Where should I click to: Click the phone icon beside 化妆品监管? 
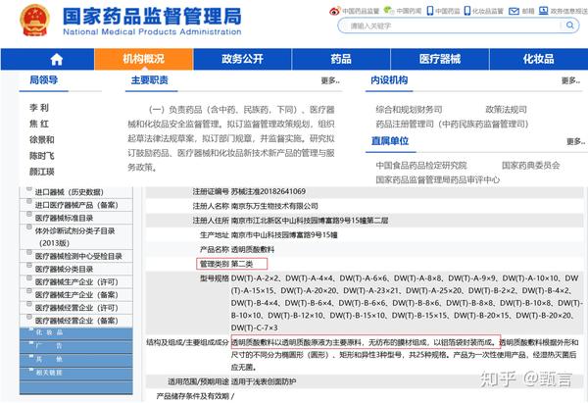click(466, 11)
